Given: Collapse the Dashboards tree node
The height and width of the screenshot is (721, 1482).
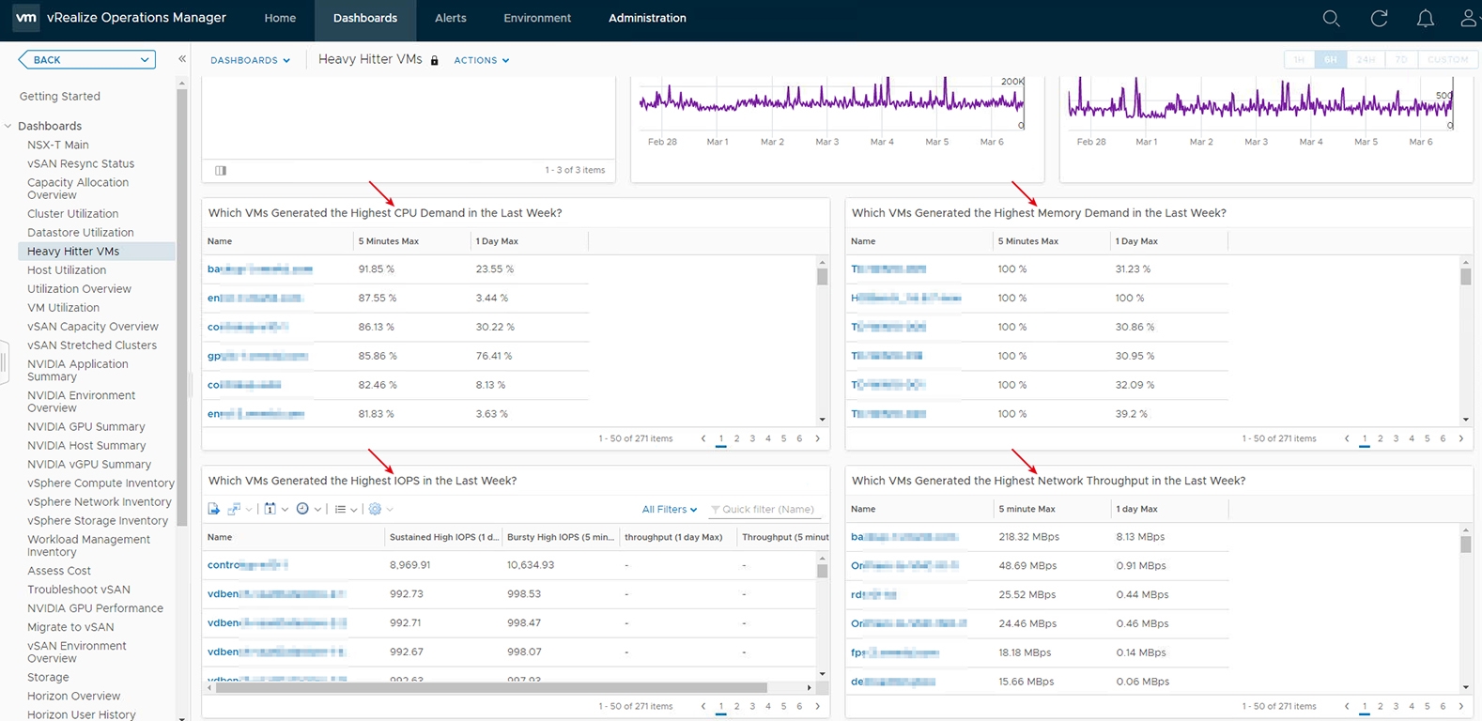Looking at the screenshot, I should click(8, 126).
